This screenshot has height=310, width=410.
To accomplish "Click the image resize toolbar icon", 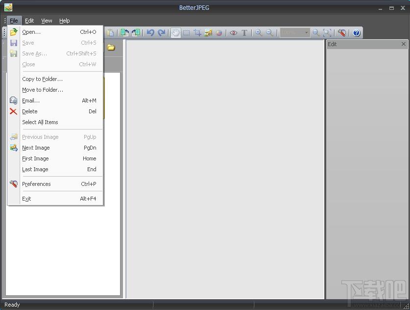I will (x=208, y=33).
